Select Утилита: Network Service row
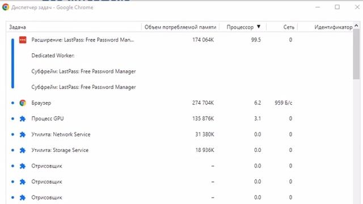This screenshot has width=363, height=204. click(180, 134)
